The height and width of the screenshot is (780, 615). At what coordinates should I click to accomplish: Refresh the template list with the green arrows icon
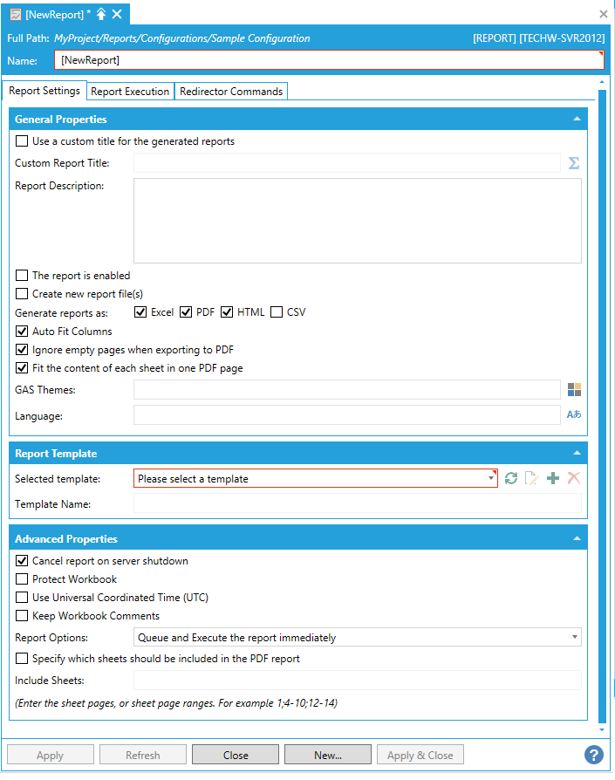click(x=511, y=478)
